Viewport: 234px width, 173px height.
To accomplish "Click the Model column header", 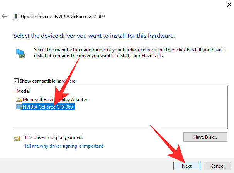I will tap(23, 91).
